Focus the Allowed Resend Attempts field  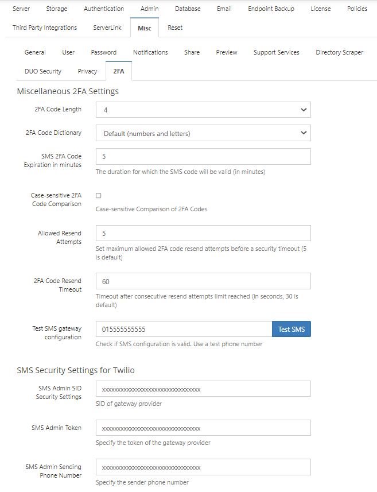pos(203,233)
